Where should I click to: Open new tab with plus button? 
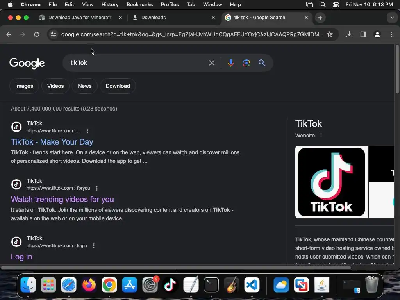pyautogui.click(x=320, y=18)
